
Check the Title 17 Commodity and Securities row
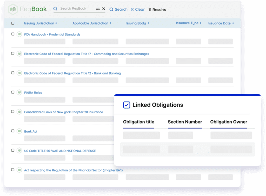click(x=13, y=53)
